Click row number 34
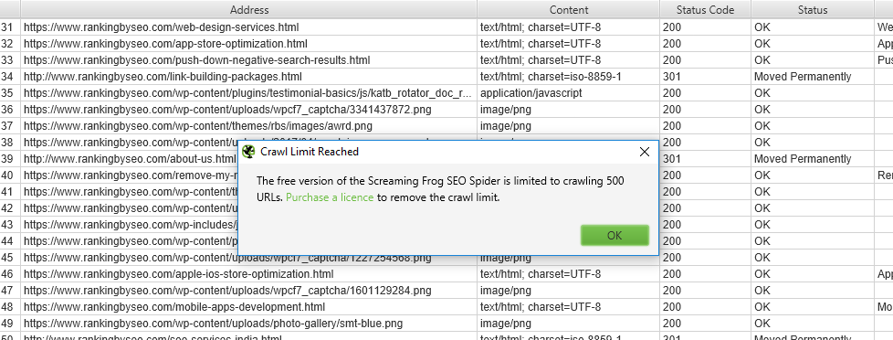The height and width of the screenshot is (340, 893). [x=6, y=77]
